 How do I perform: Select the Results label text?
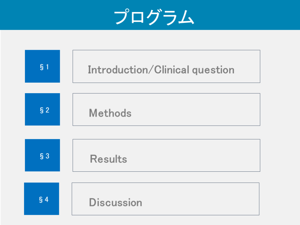(108, 159)
